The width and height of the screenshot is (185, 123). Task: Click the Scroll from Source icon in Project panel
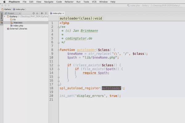click(33, 14)
